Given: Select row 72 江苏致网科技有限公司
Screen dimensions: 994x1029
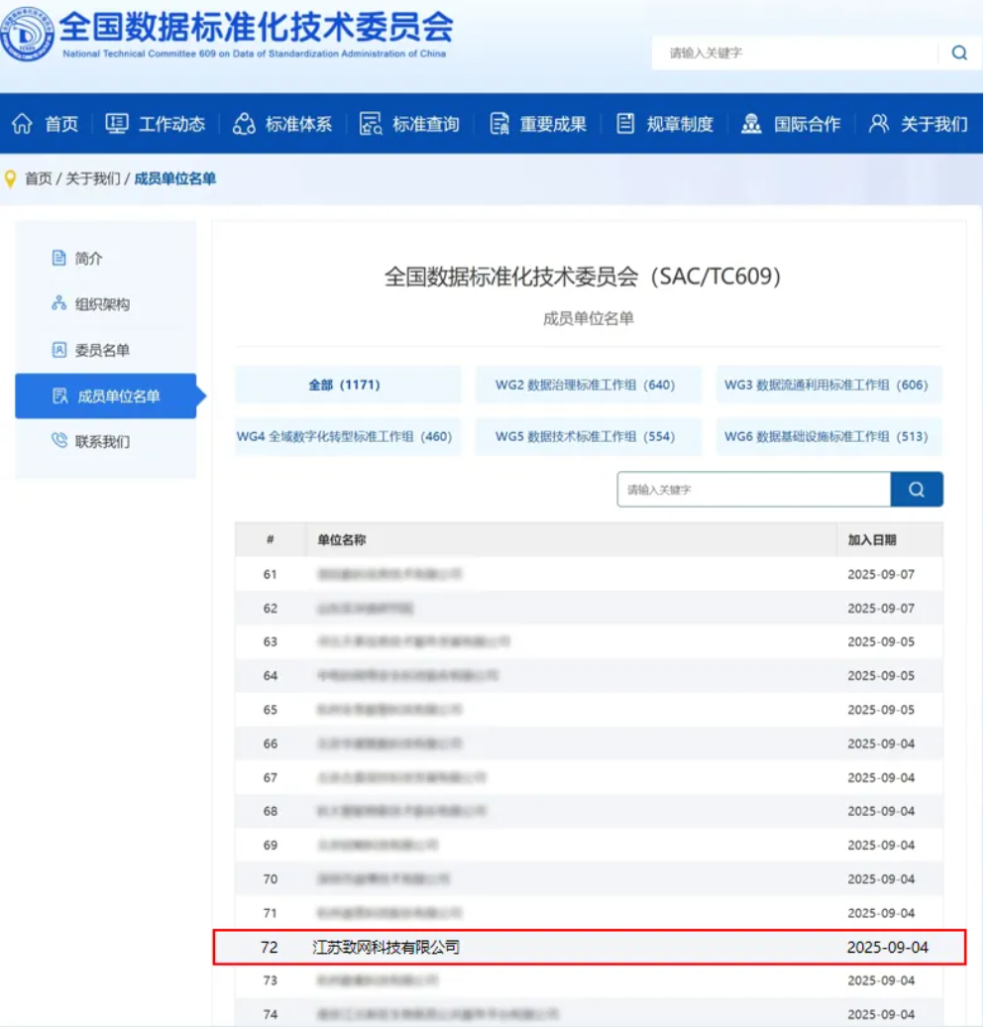Looking at the screenshot, I should pyautogui.click(x=387, y=948).
